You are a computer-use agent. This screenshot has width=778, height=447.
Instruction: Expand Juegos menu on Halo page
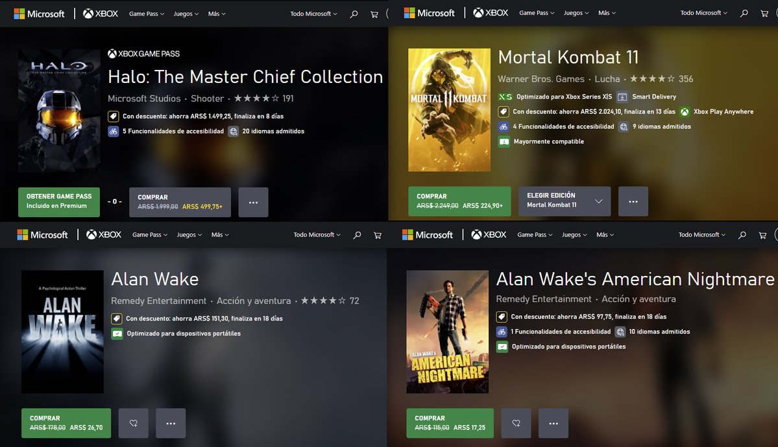click(x=186, y=14)
